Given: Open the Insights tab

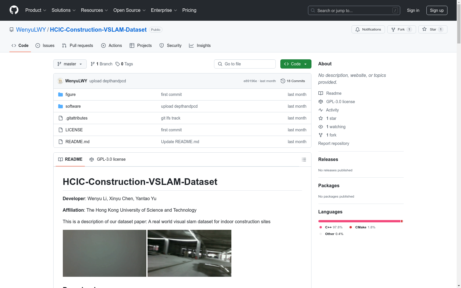Looking at the screenshot, I should (x=200, y=46).
